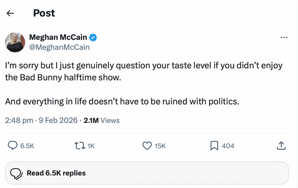Click the 1K repost count
Screen dimensions: 298x188
[91, 146]
